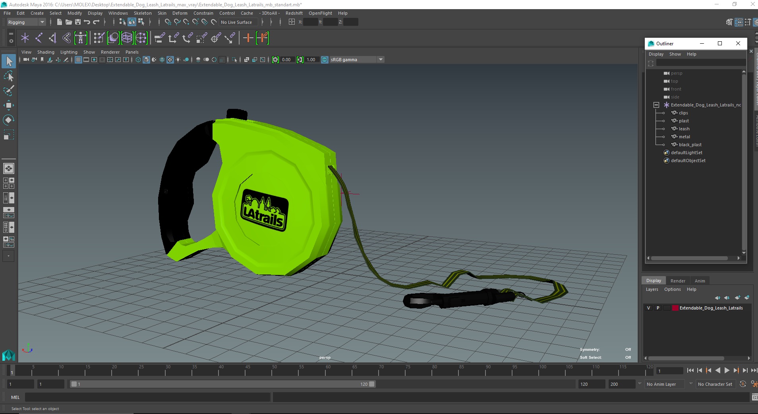758x414 pixels.
Task: Toggle wireframe shading in the viewport toolbar
Action: (x=138, y=60)
